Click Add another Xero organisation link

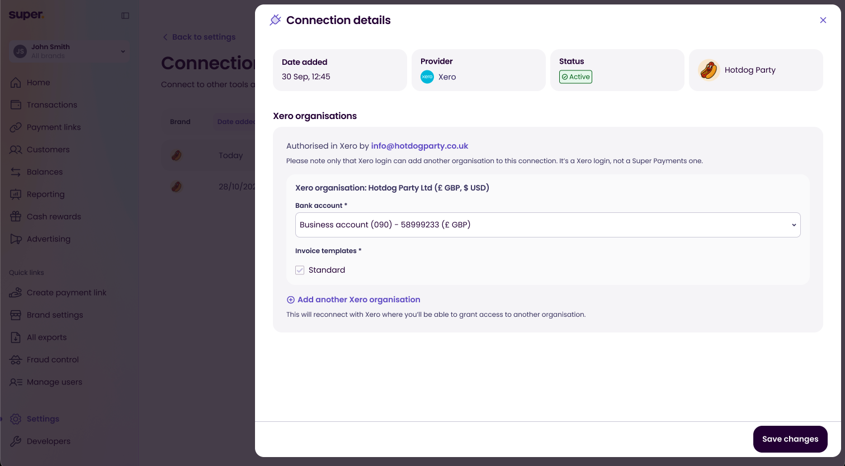tap(358, 299)
